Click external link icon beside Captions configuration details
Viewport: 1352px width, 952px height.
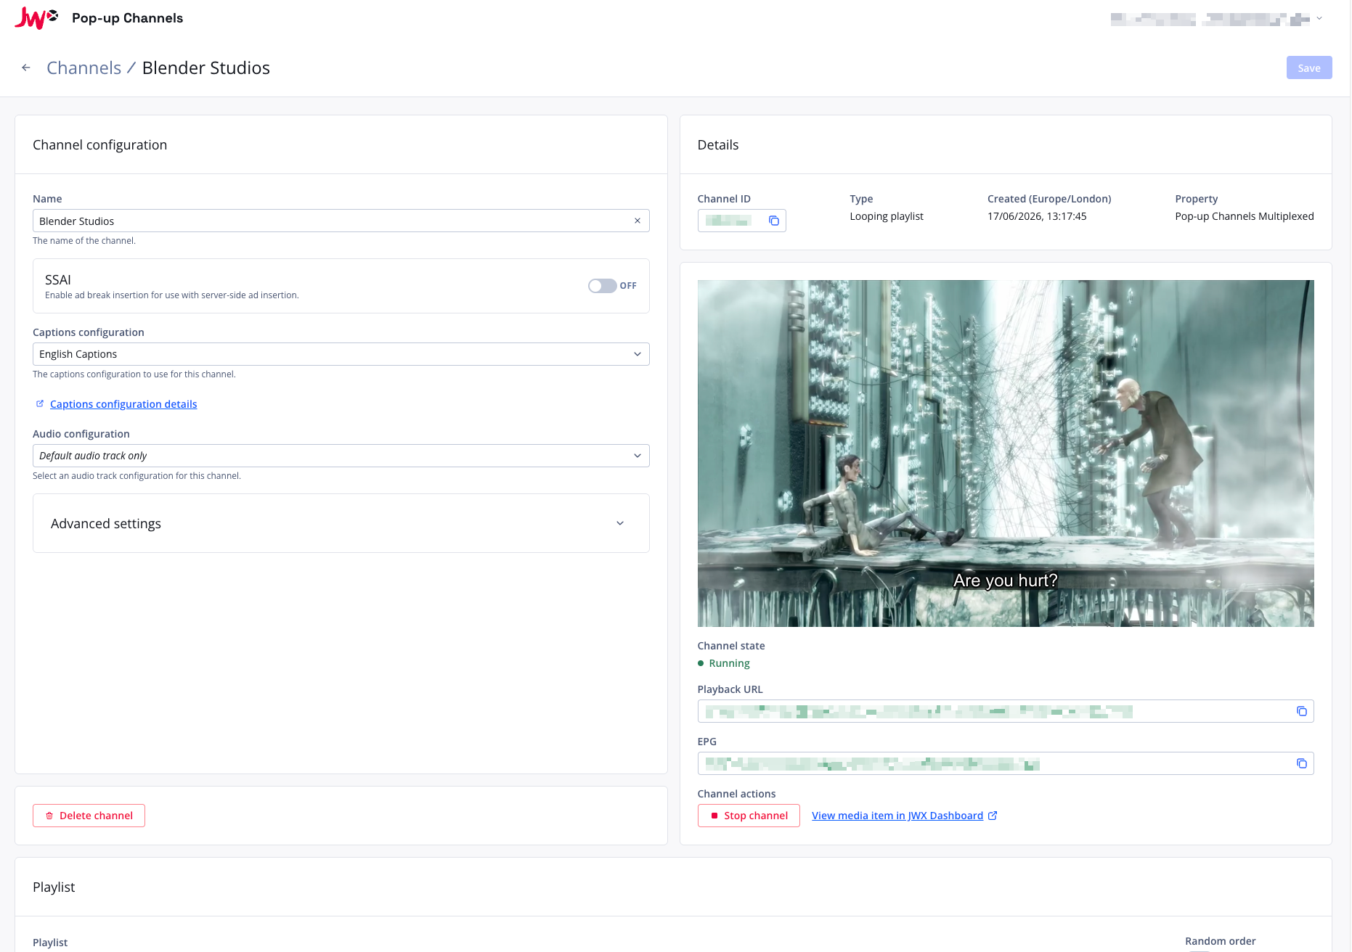(x=40, y=403)
